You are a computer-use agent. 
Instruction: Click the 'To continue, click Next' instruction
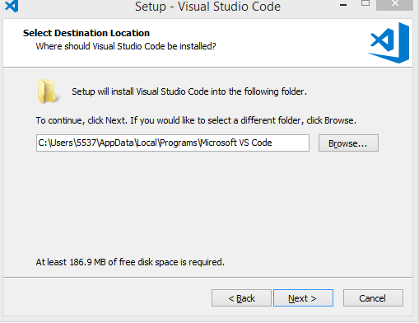pyautogui.click(x=196, y=120)
